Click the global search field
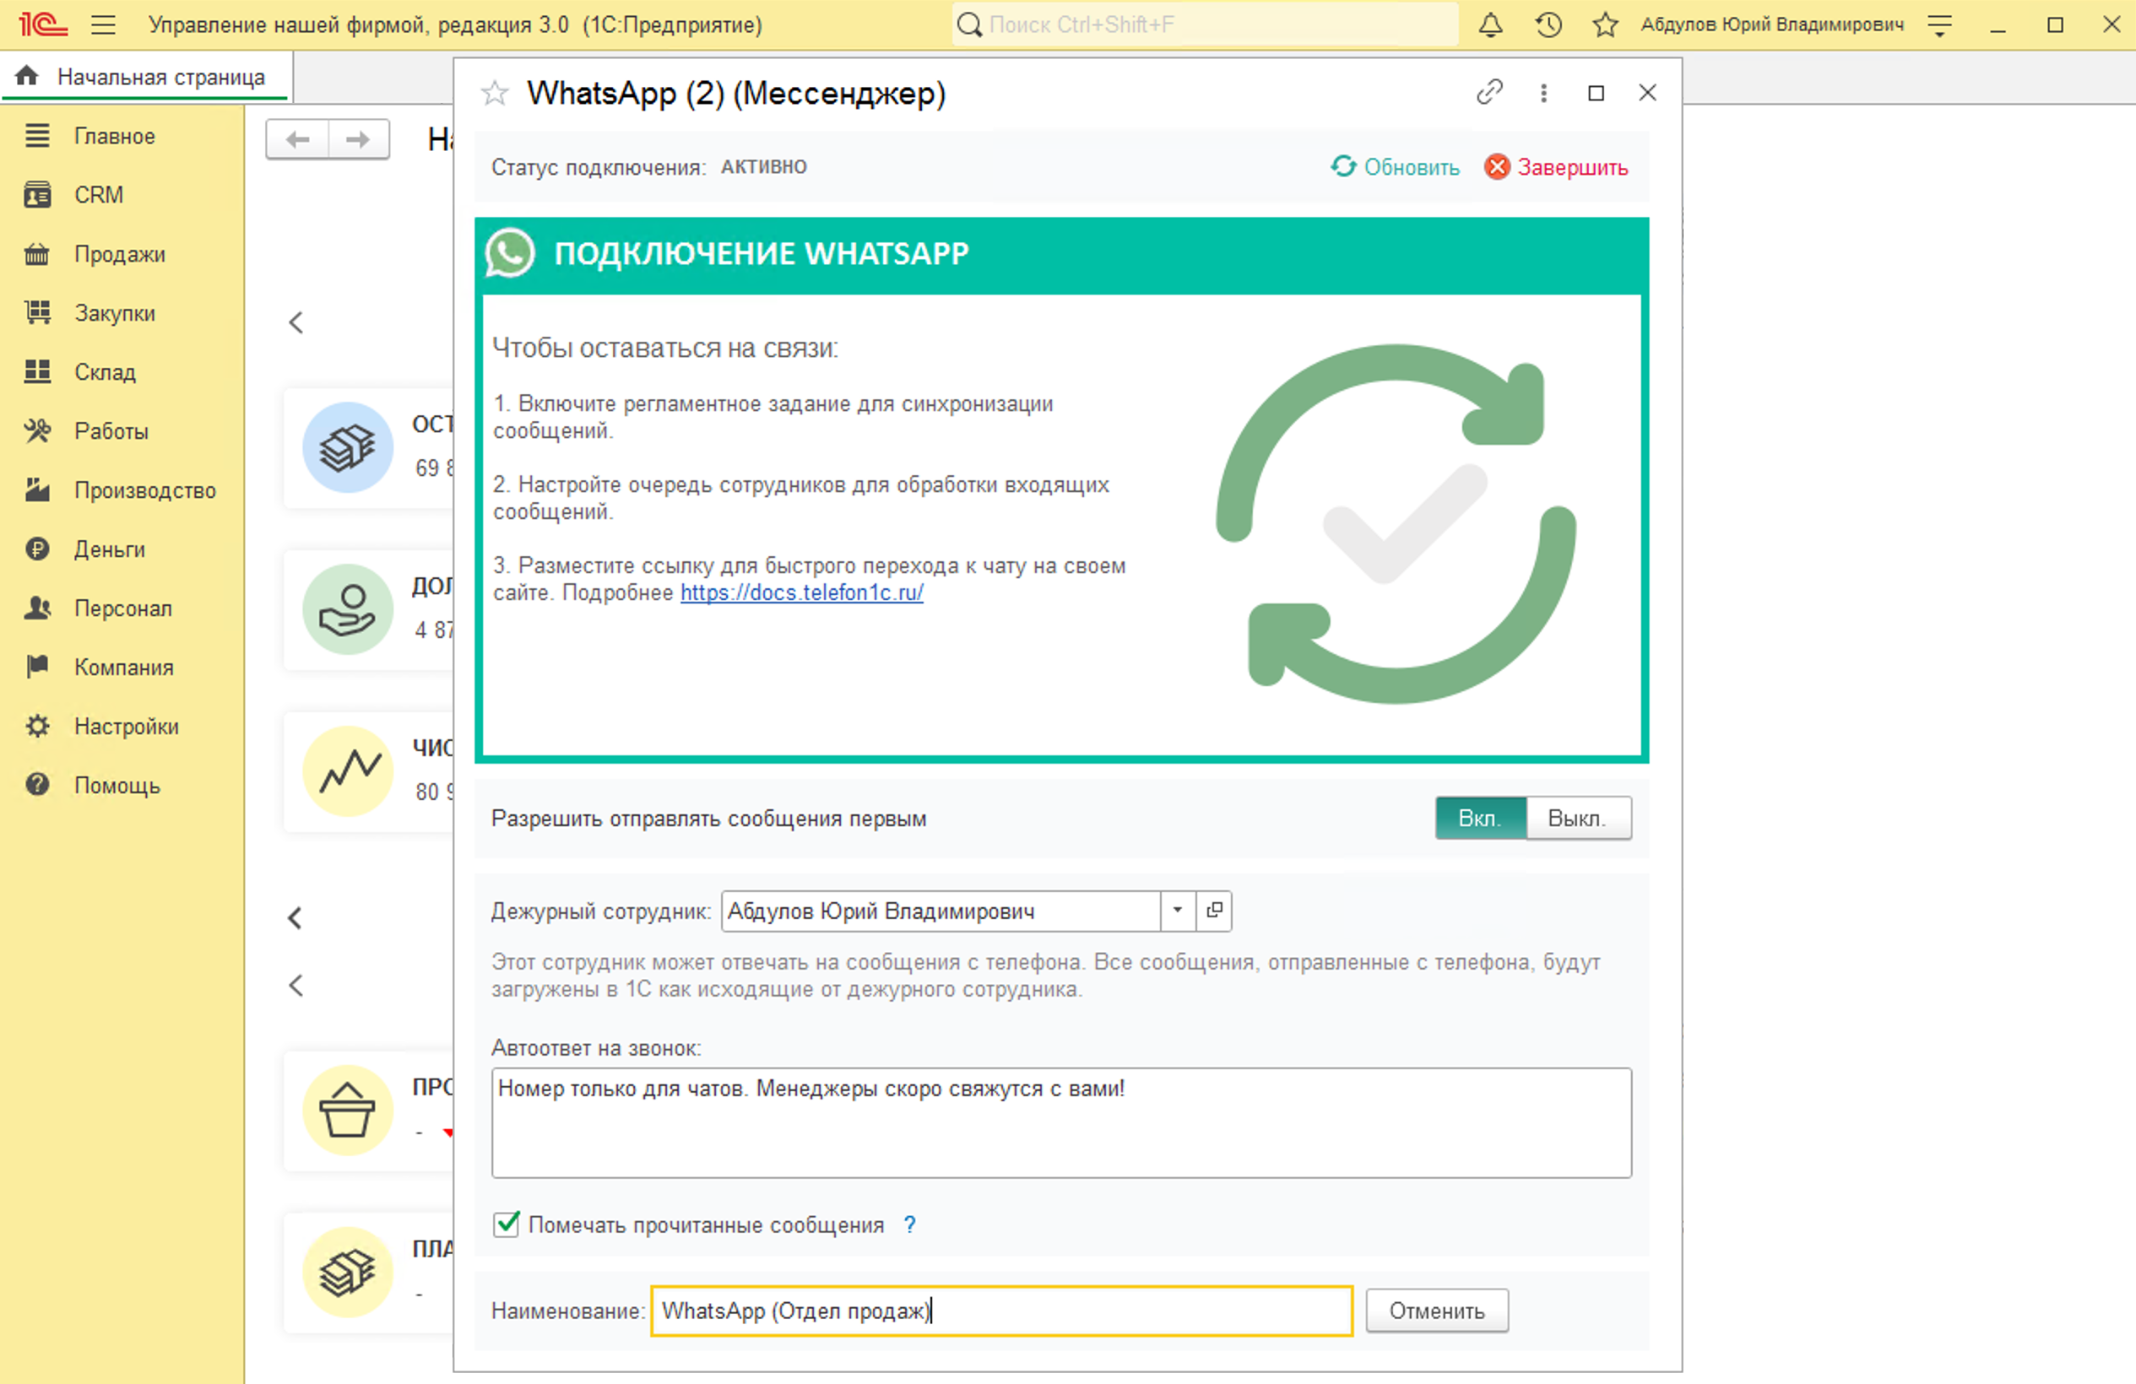Screen dimensions: 2136x1384 pos(1205,24)
